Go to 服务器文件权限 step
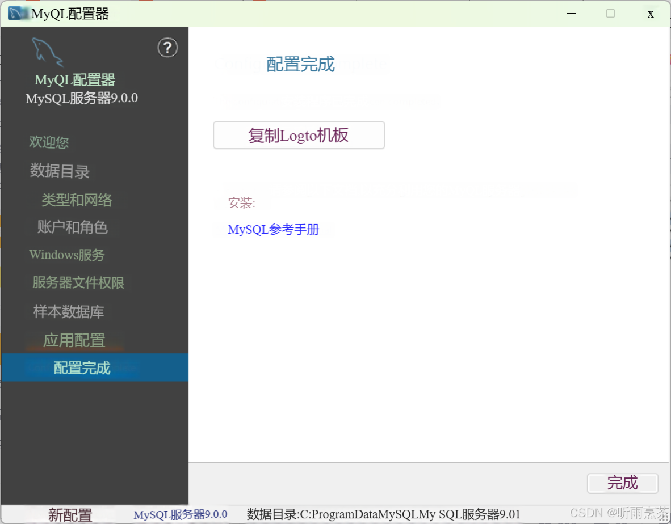Screen dimensions: 671x524 coord(78,282)
